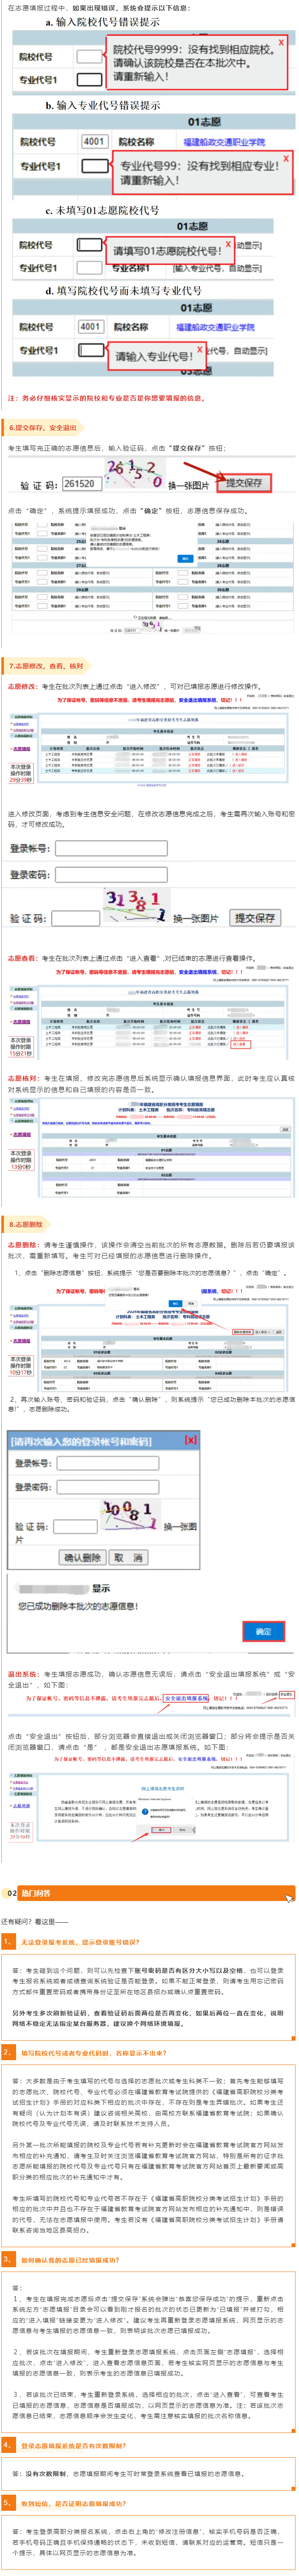The width and height of the screenshot is (299, 2576).
Task: Click heading 8.志愿删除
Action: (x=26, y=1224)
